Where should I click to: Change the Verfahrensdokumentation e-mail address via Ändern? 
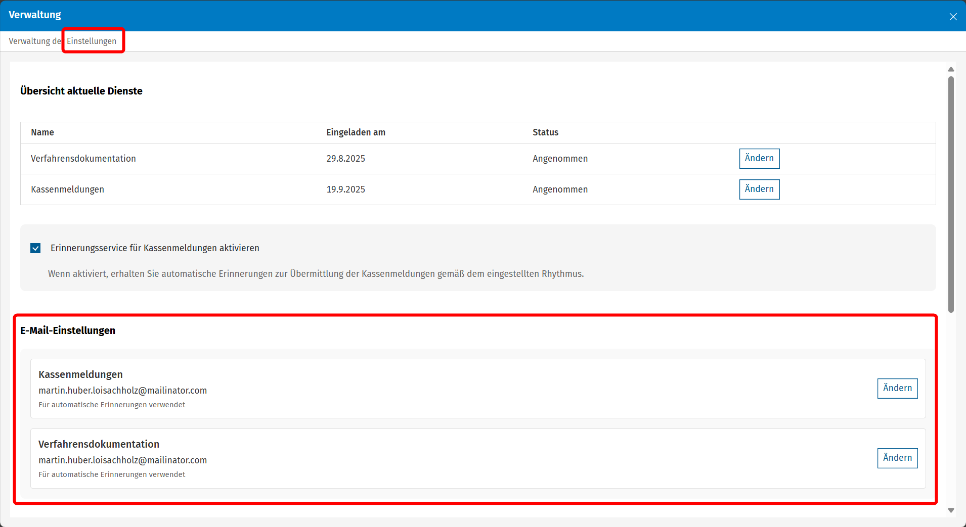897,458
